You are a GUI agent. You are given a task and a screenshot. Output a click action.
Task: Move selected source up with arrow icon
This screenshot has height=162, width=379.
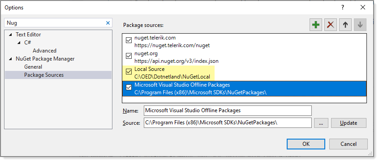click(345, 25)
